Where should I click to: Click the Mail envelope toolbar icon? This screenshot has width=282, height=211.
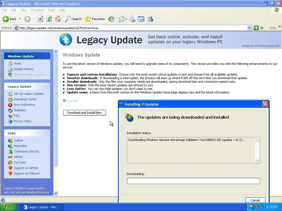click(122, 19)
